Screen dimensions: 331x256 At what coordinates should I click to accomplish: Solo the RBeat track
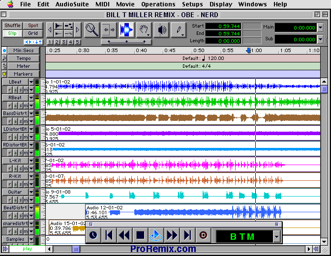click(x=20, y=105)
